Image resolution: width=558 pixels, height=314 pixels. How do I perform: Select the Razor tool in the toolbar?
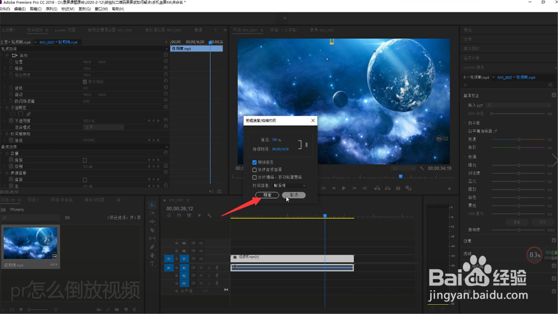coord(152,230)
